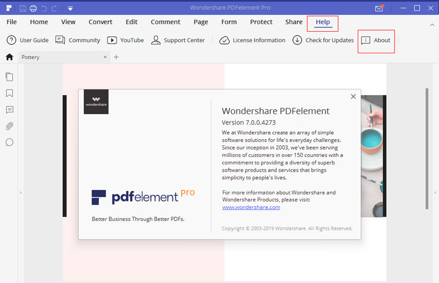Go to the Home screen icon
This screenshot has height=283, width=439.
9,57
